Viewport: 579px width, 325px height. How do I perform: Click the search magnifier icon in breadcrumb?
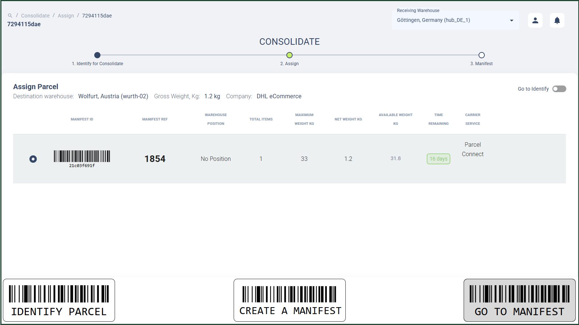10,16
